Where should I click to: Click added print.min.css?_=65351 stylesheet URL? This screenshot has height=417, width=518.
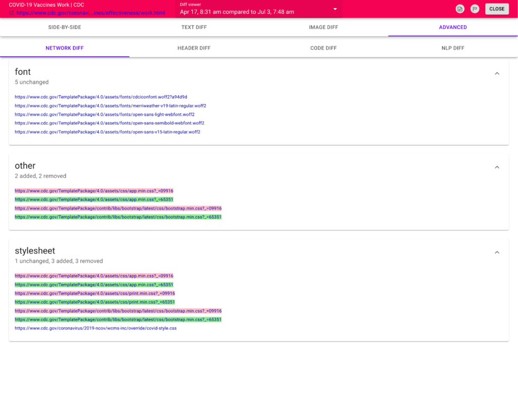click(x=95, y=302)
